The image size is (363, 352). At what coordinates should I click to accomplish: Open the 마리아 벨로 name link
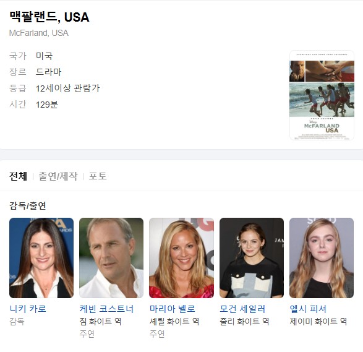coord(173,309)
